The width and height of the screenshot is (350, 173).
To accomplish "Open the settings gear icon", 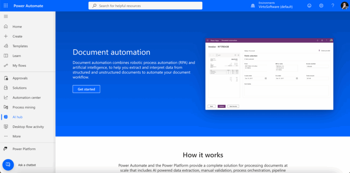I will [x=321, y=6].
